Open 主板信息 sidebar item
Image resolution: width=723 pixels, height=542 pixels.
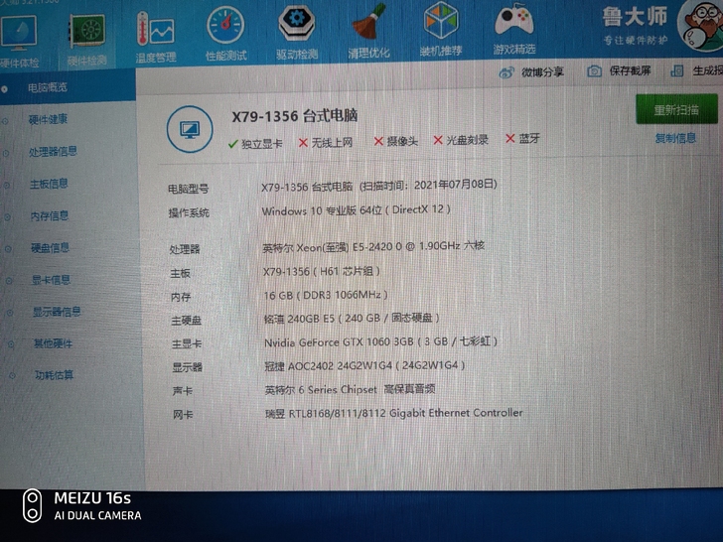49,184
